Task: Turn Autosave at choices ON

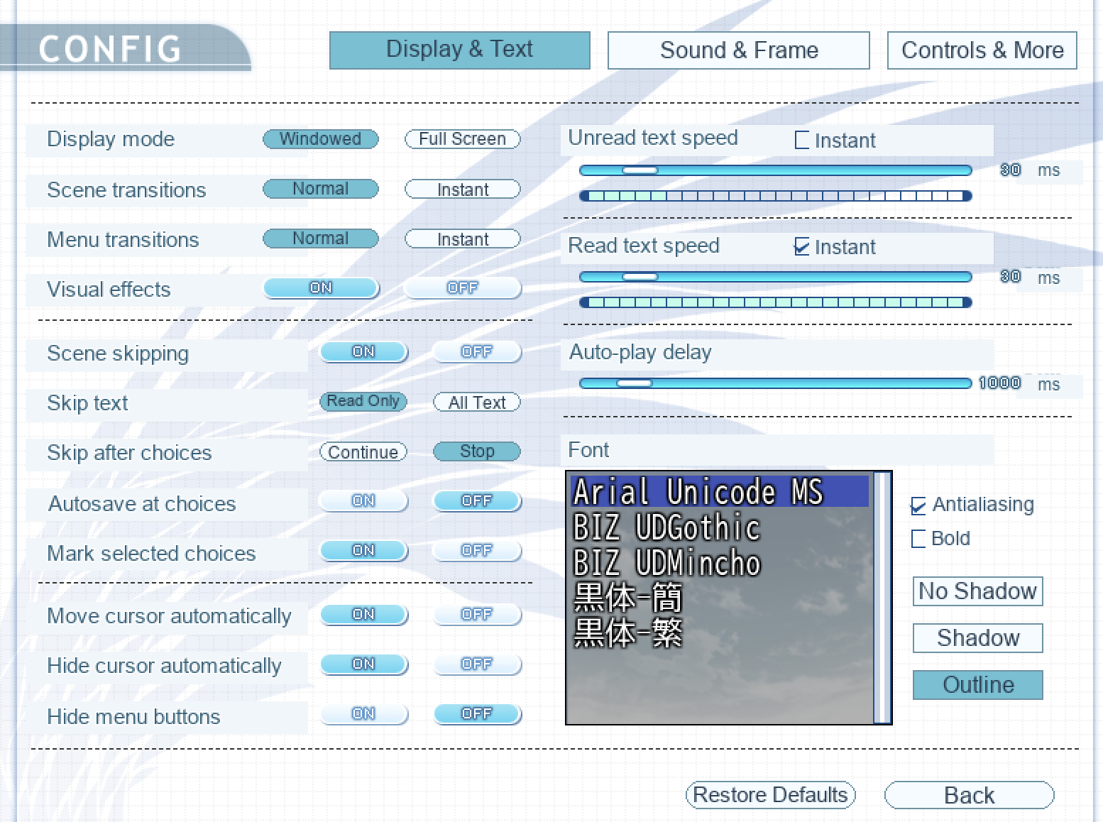Action: click(363, 500)
